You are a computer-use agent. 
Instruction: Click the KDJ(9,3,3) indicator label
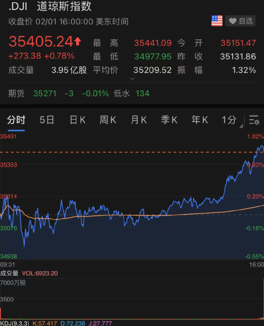click(15, 323)
